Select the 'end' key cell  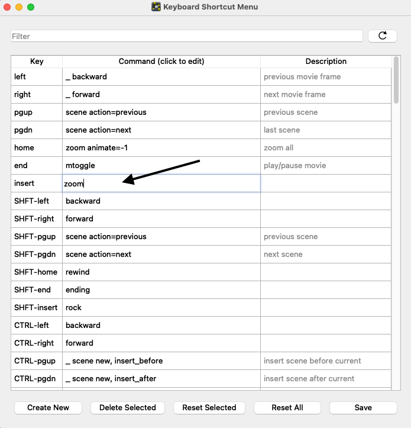tap(37, 165)
